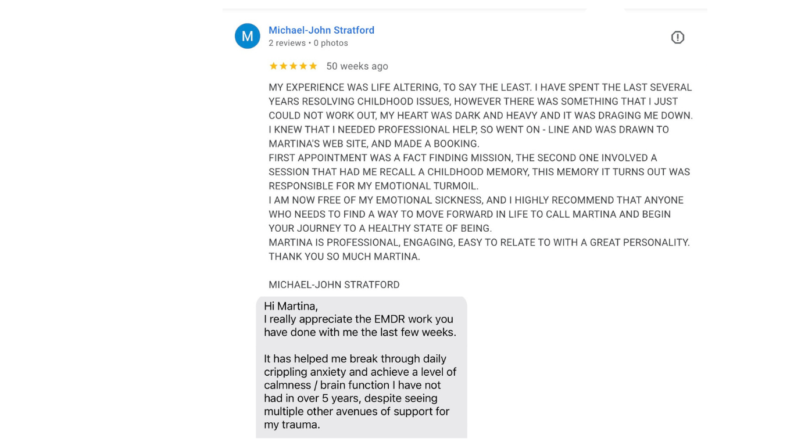
Task: Click the fifth gold rating star
Action: tap(313, 66)
